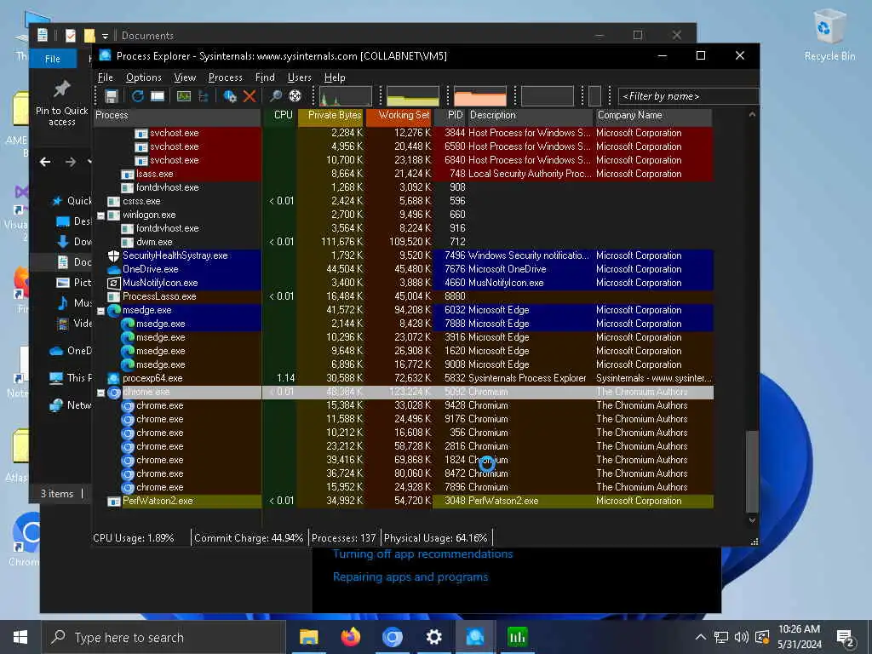The width and height of the screenshot is (872, 654).
Task: Click the Windows Start button
Action: pos(20,637)
